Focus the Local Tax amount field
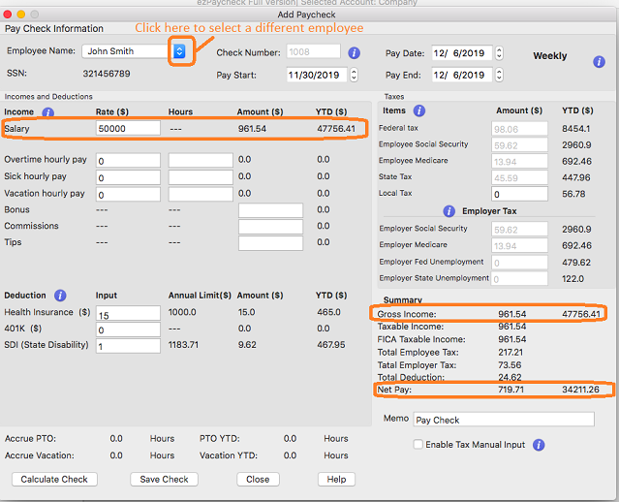Viewport: 619px width, 502px height. (519, 194)
